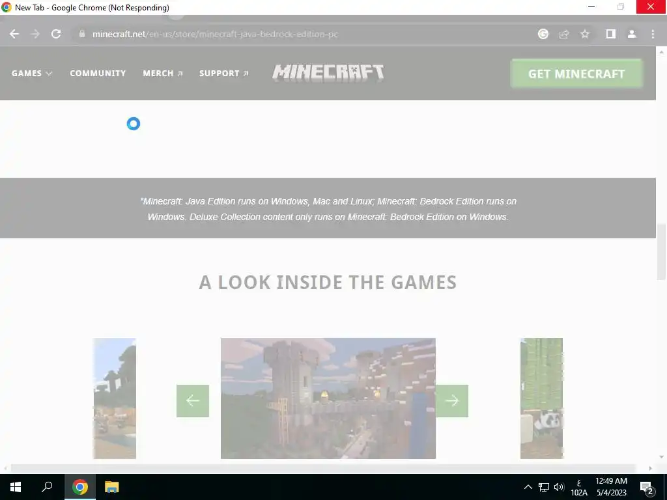Click the input language indicator
Screen dimensions: 667x500
click(x=579, y=487)
